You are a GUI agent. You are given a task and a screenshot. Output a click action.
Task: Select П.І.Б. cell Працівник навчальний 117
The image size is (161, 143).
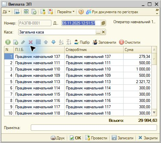[x=39, y=107]
